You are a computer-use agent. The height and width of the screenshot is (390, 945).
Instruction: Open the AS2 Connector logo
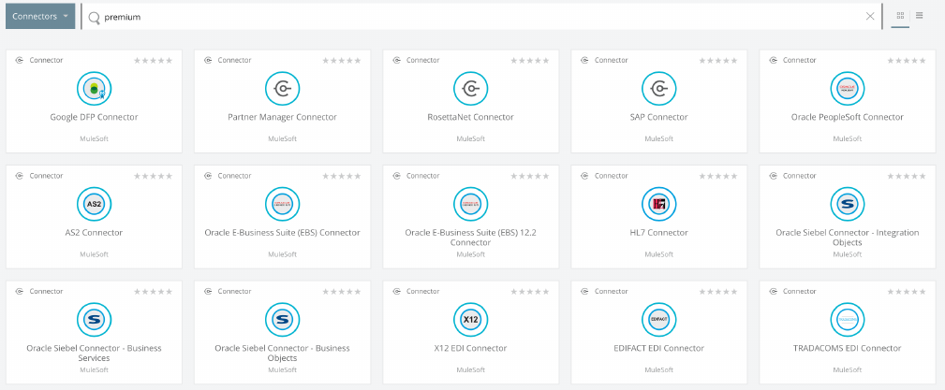[x=94, y=205]
